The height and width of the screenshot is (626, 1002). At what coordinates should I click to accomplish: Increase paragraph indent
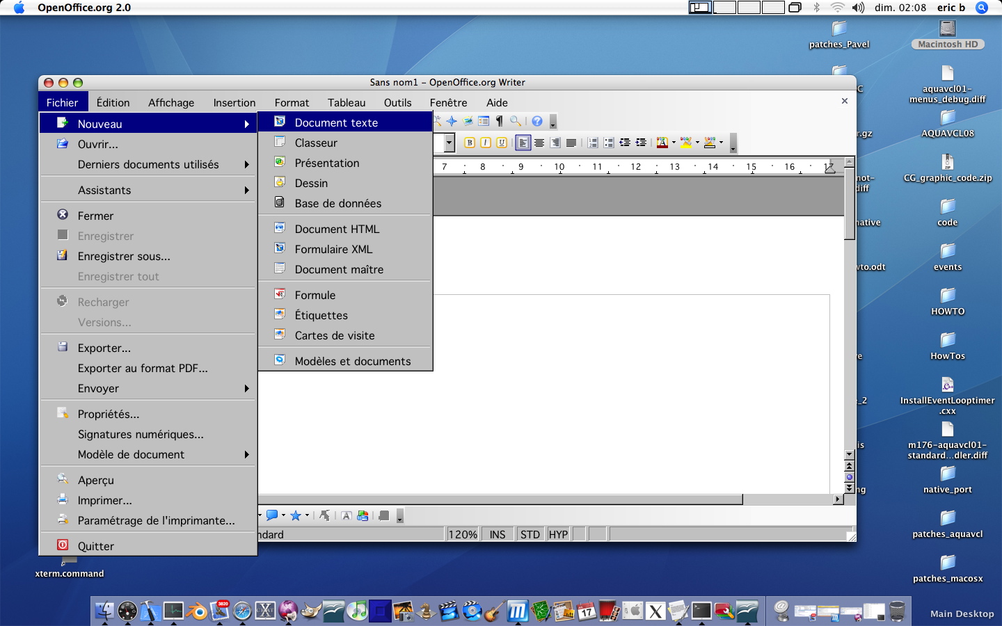point(641,143)
